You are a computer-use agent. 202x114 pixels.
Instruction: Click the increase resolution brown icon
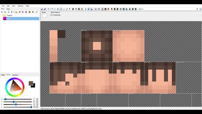coord(30,12)
